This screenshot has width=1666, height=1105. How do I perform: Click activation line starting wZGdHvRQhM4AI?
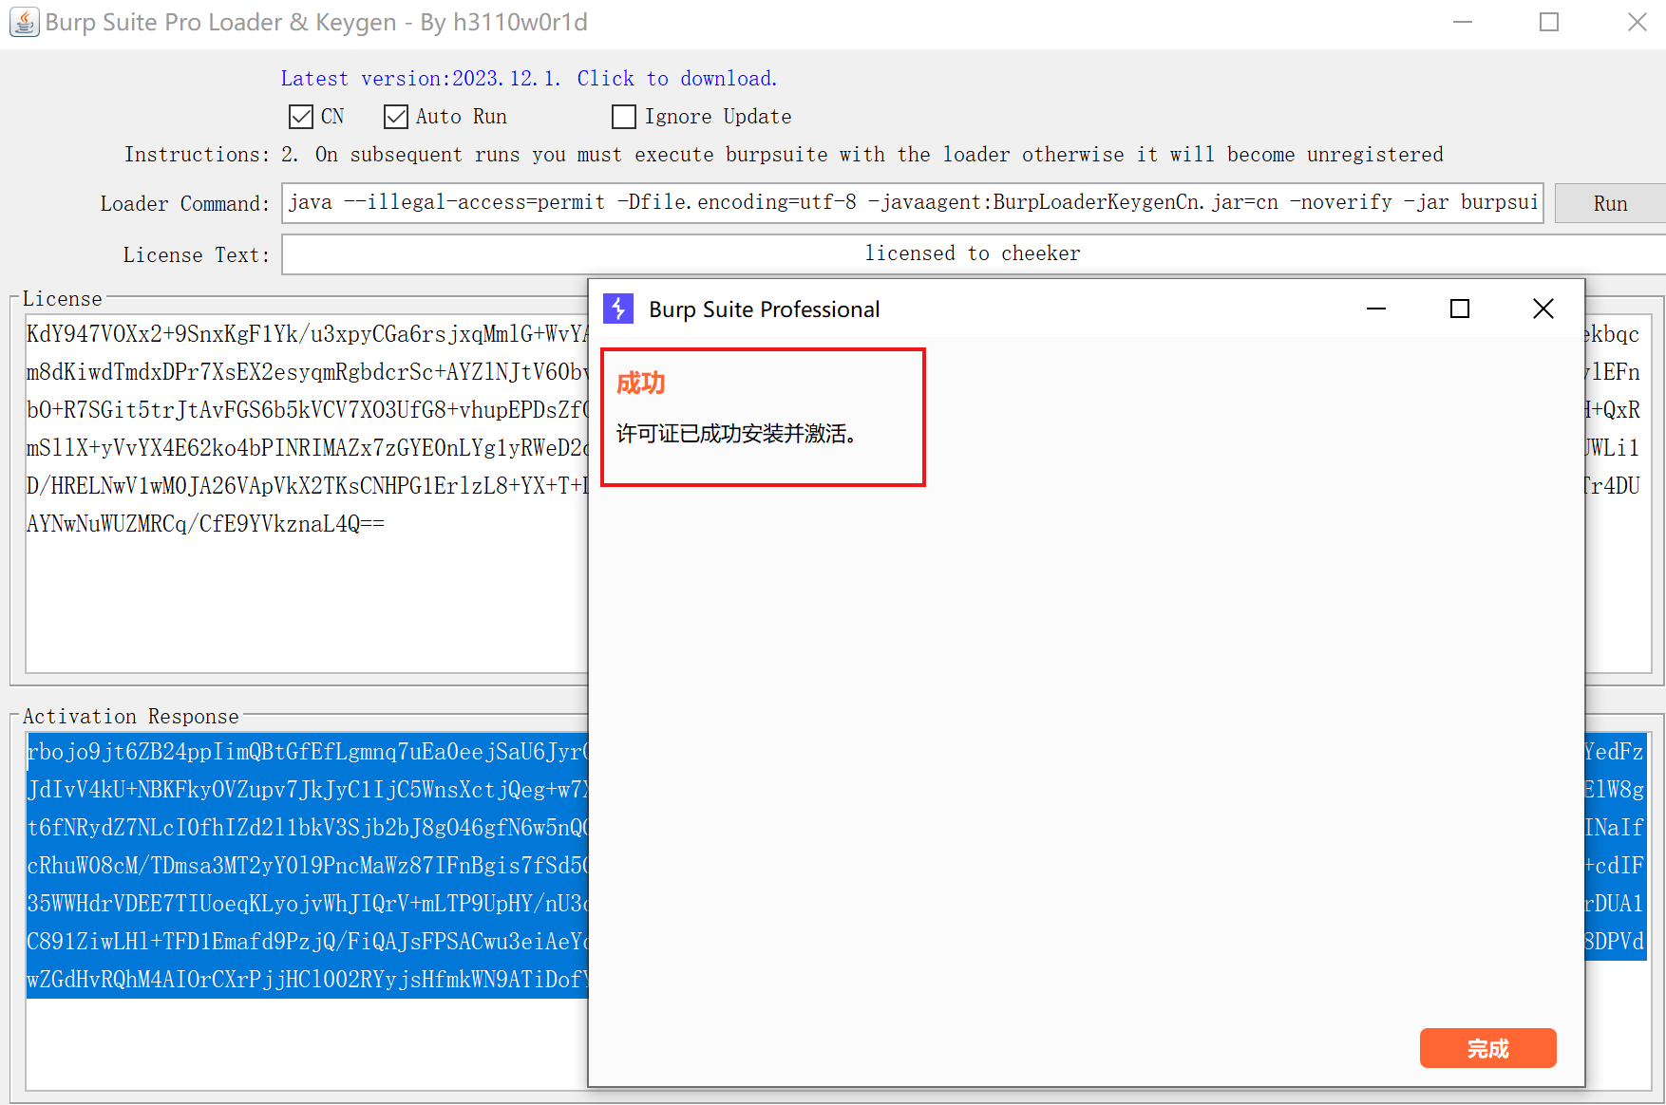click(308, 980)
